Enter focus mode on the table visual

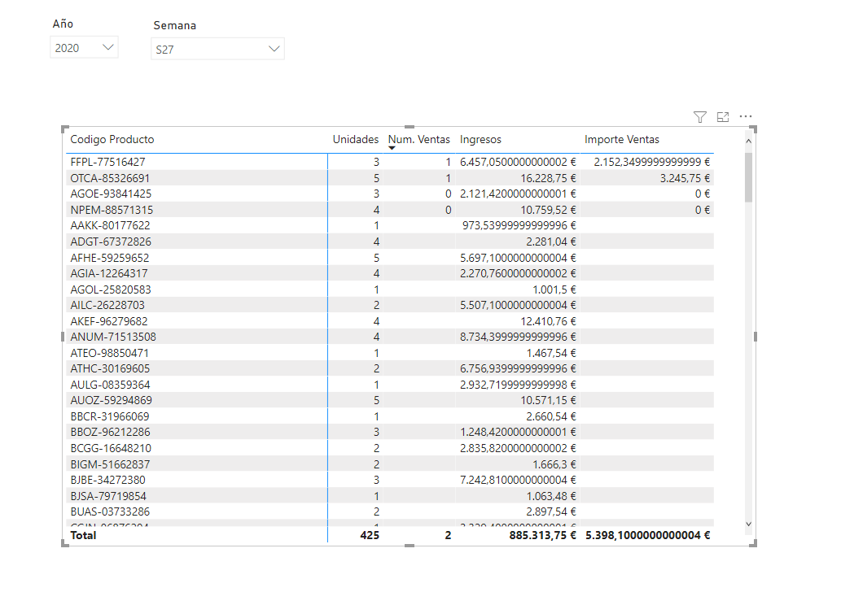coord(722,117)
